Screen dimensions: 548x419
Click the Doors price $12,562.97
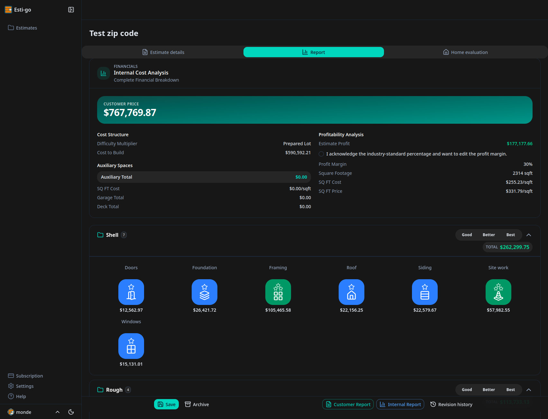tap(131, 310)
